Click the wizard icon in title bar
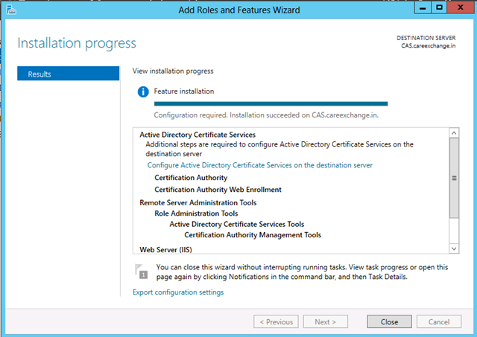This screenshot has height=337, width=477. coord(11,10)
